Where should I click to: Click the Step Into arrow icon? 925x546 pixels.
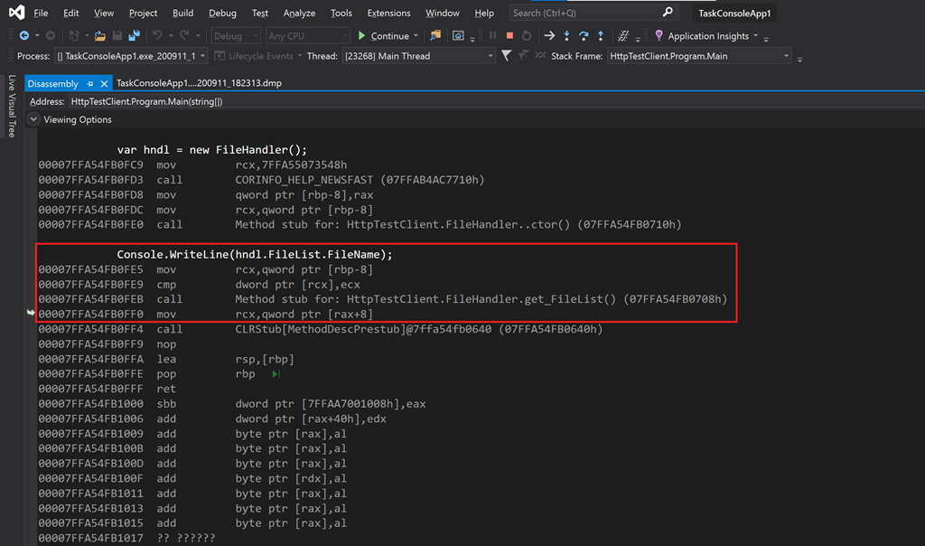coord(566,36)
